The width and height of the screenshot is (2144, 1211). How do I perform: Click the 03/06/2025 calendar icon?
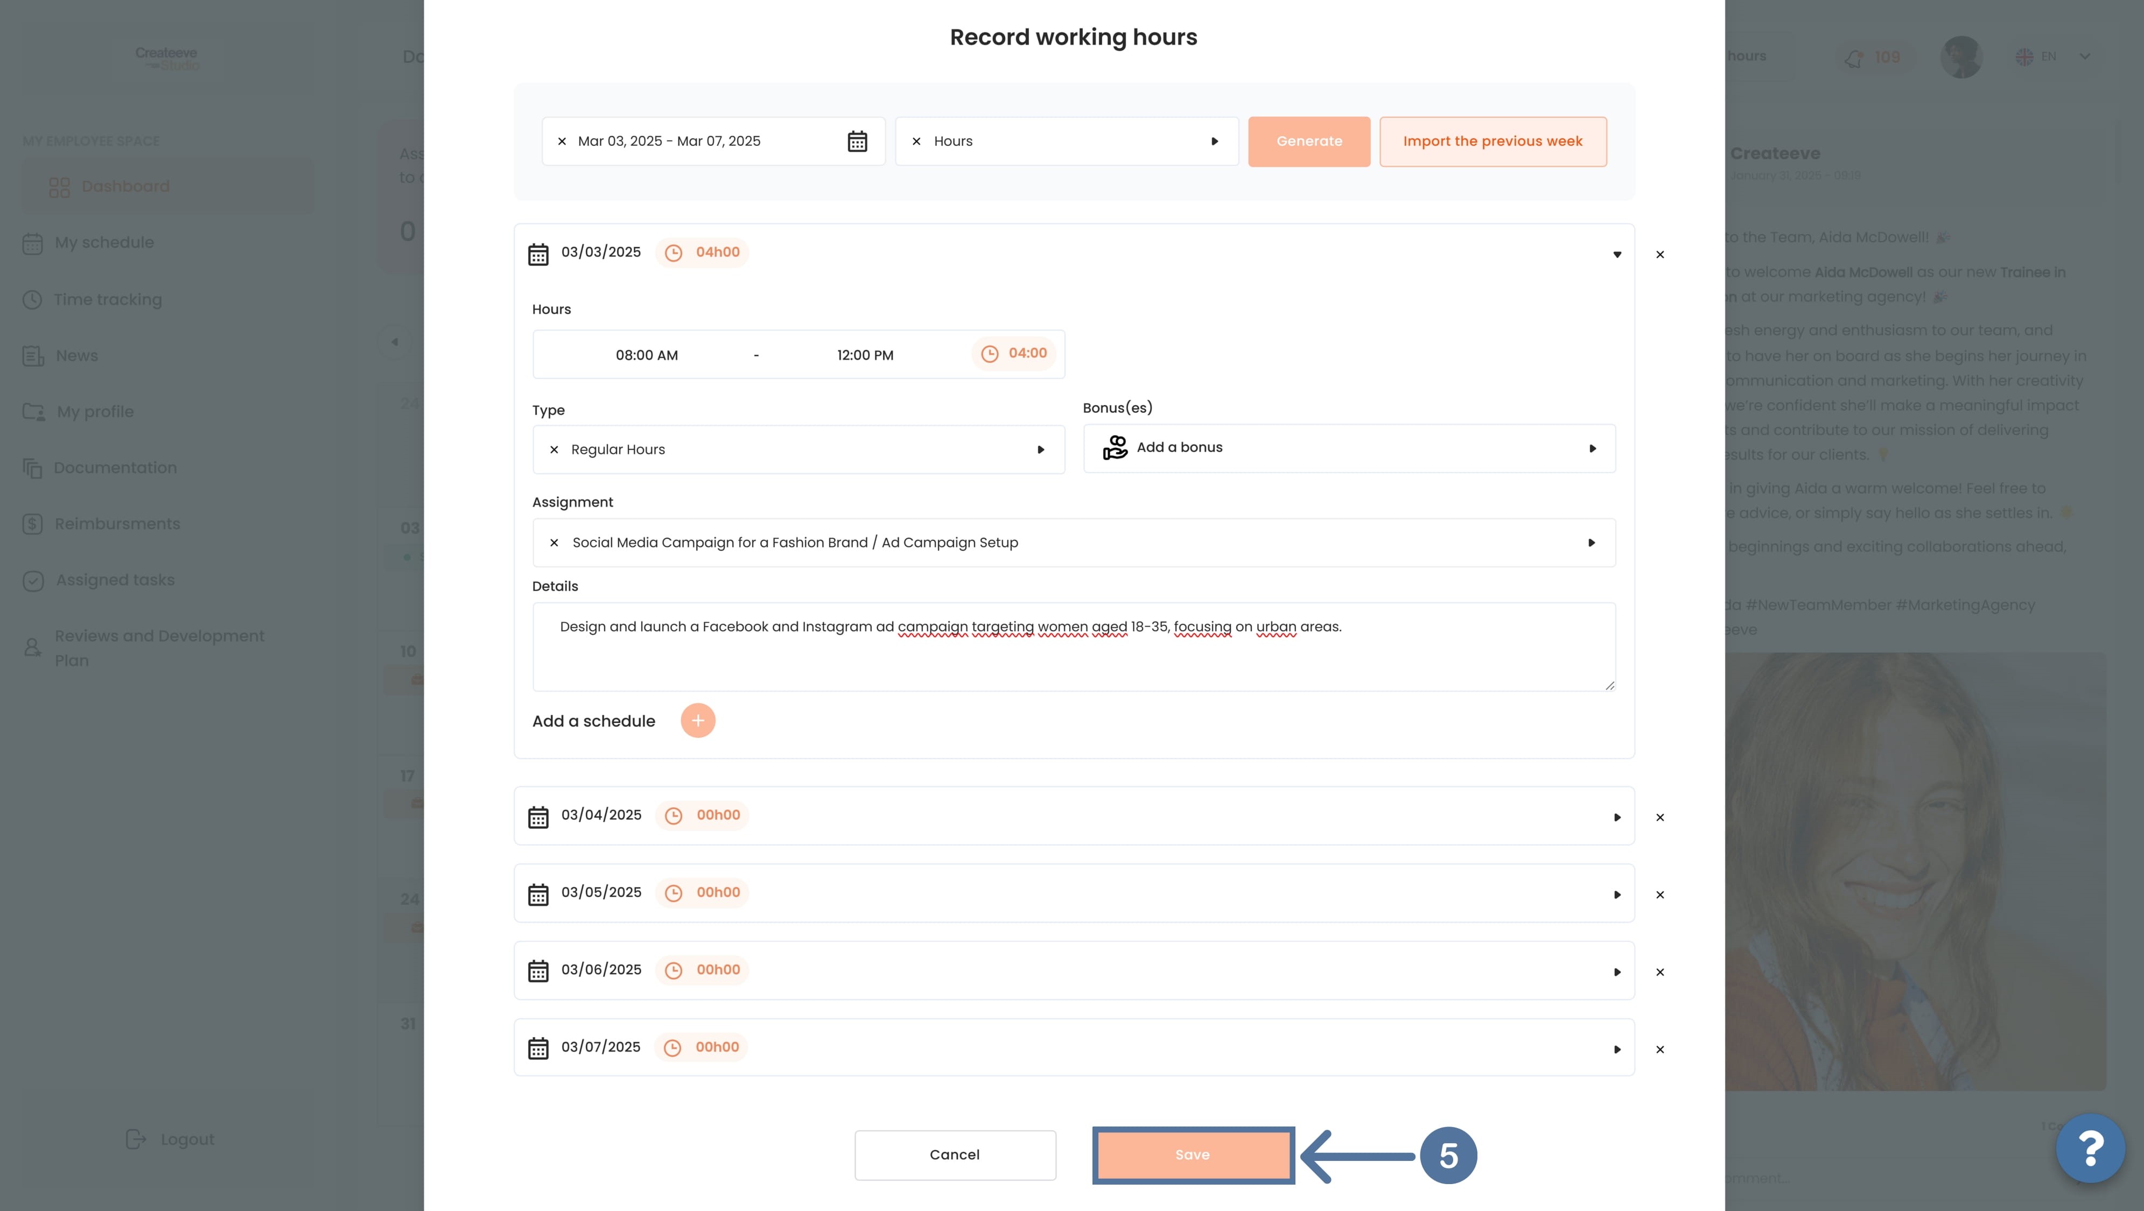point(538,971)
